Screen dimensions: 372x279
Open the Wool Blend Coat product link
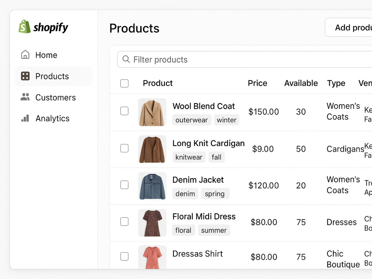(203, 106)
